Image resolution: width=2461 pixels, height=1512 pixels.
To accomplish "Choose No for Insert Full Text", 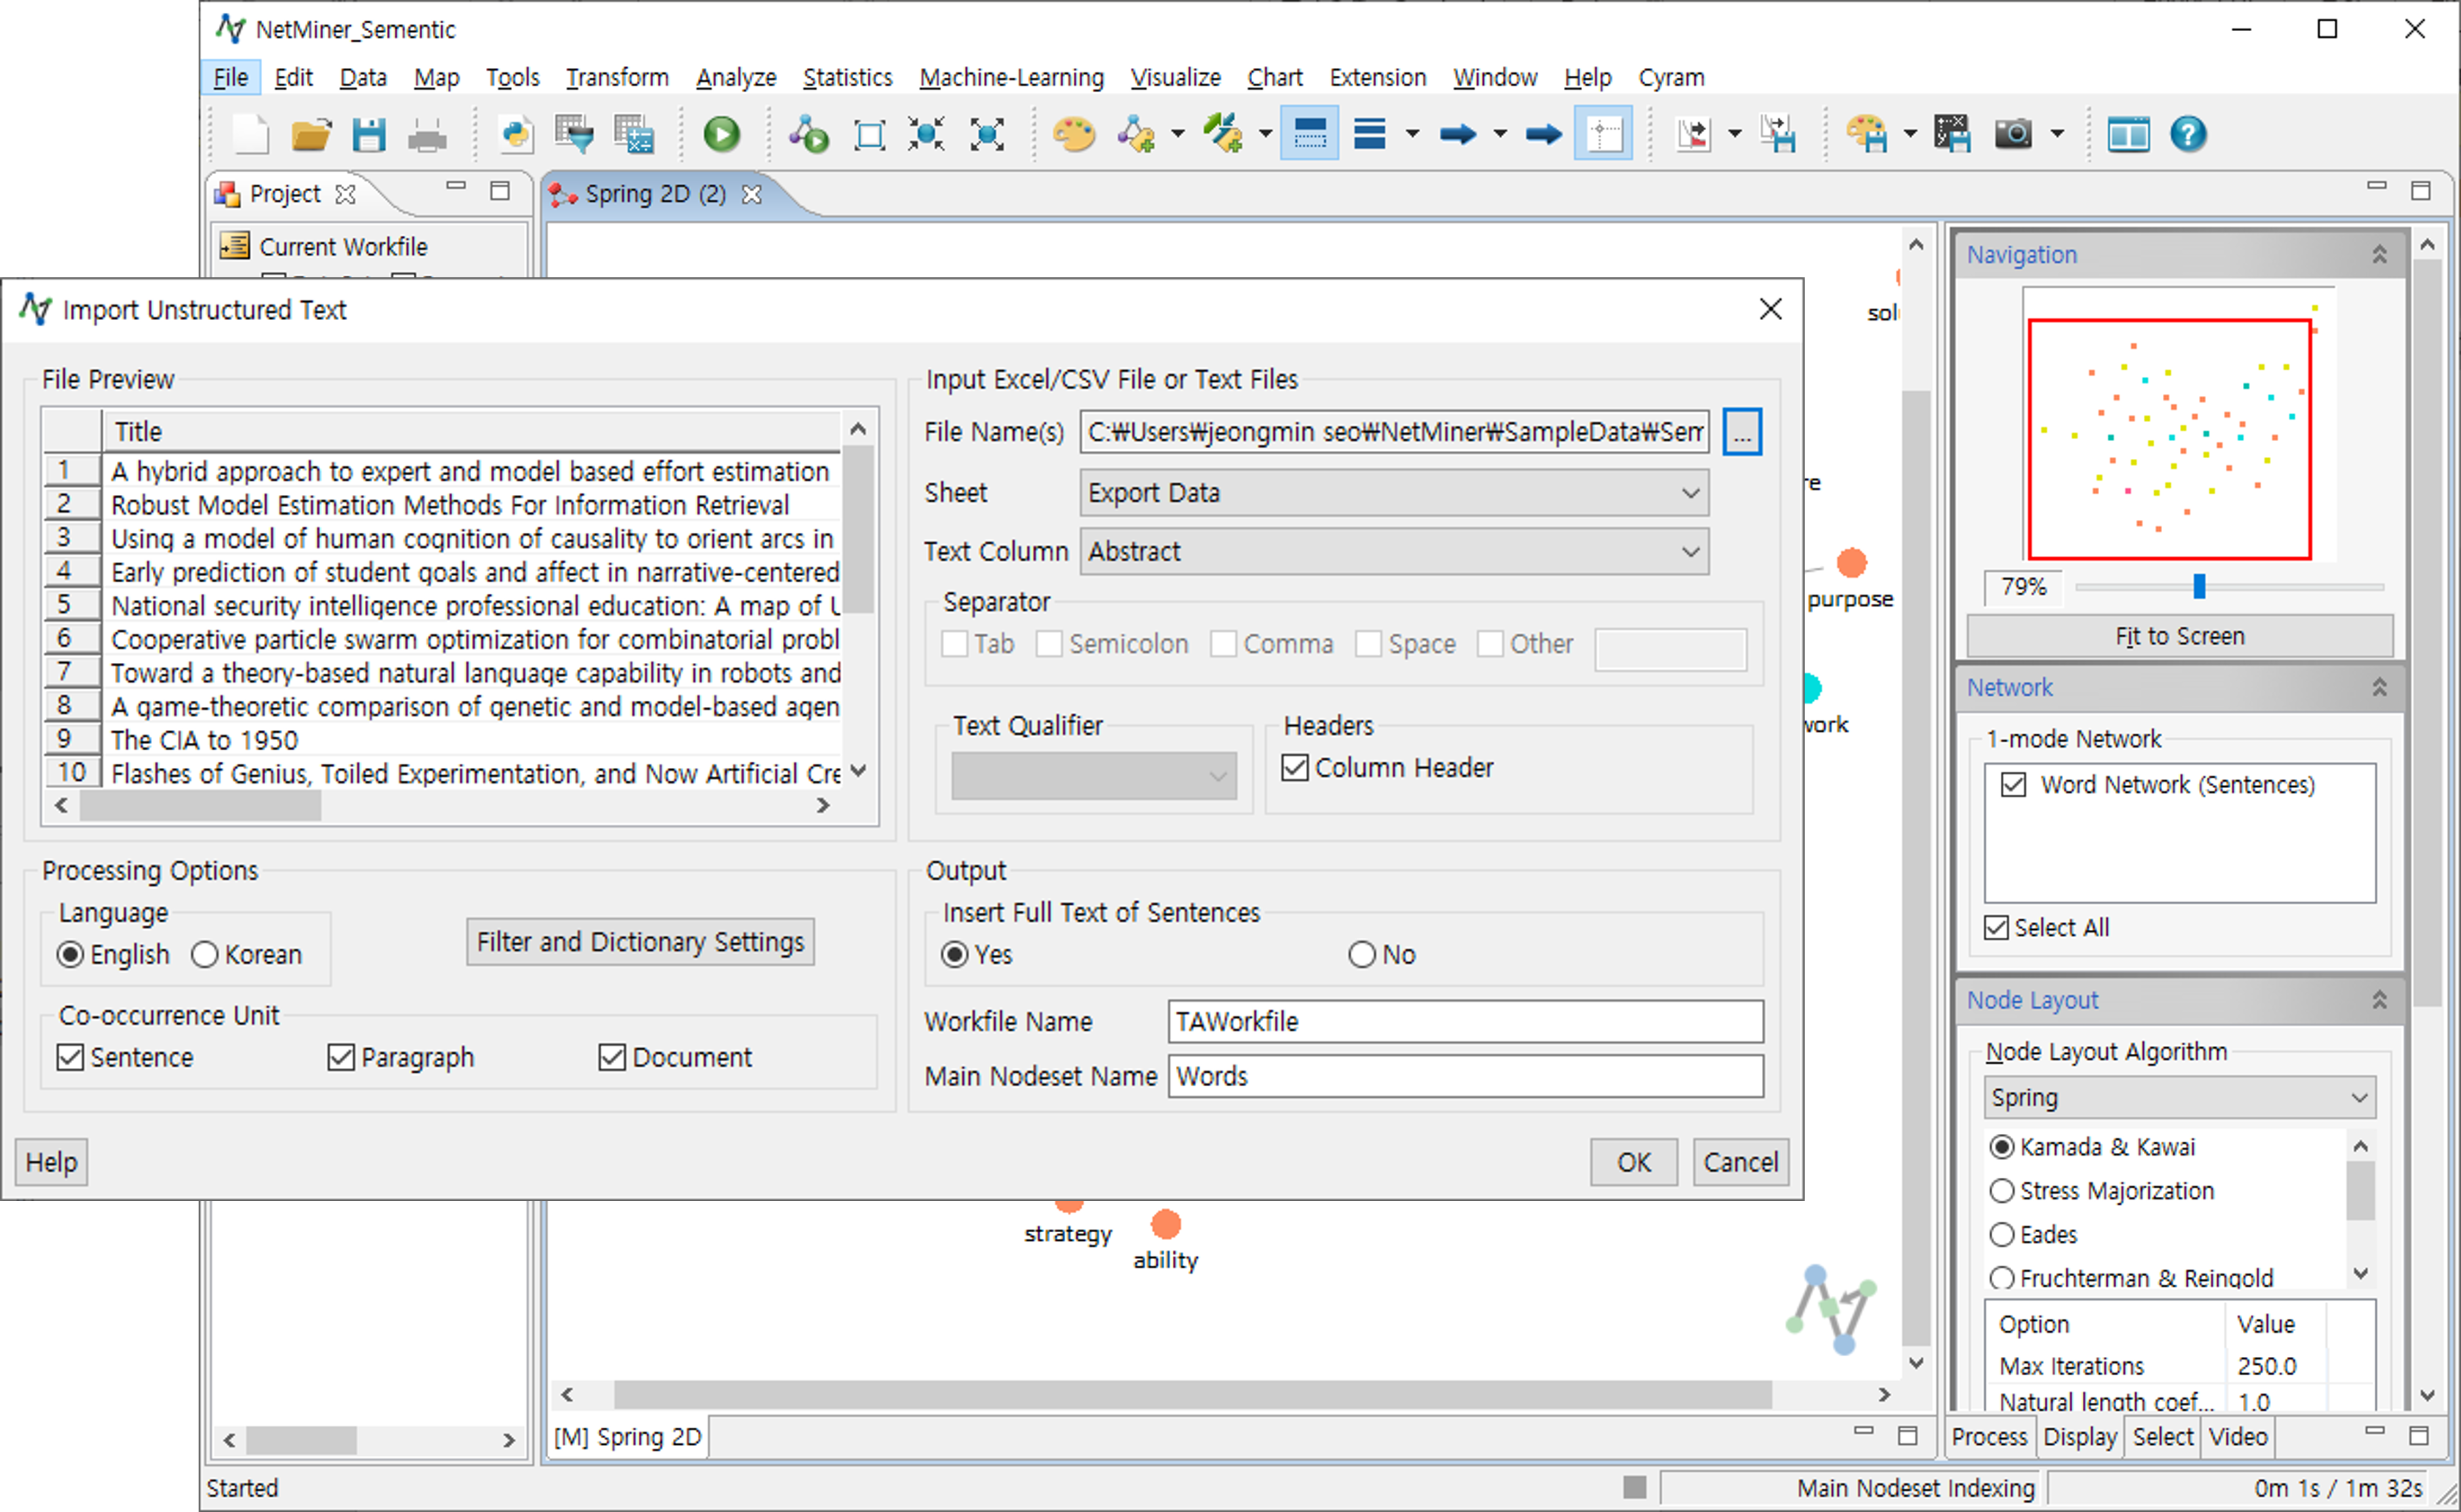I will click(1362, 955).
